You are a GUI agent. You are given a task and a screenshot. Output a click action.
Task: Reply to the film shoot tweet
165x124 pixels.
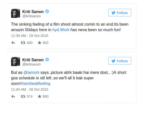click(x=13, y=43)
